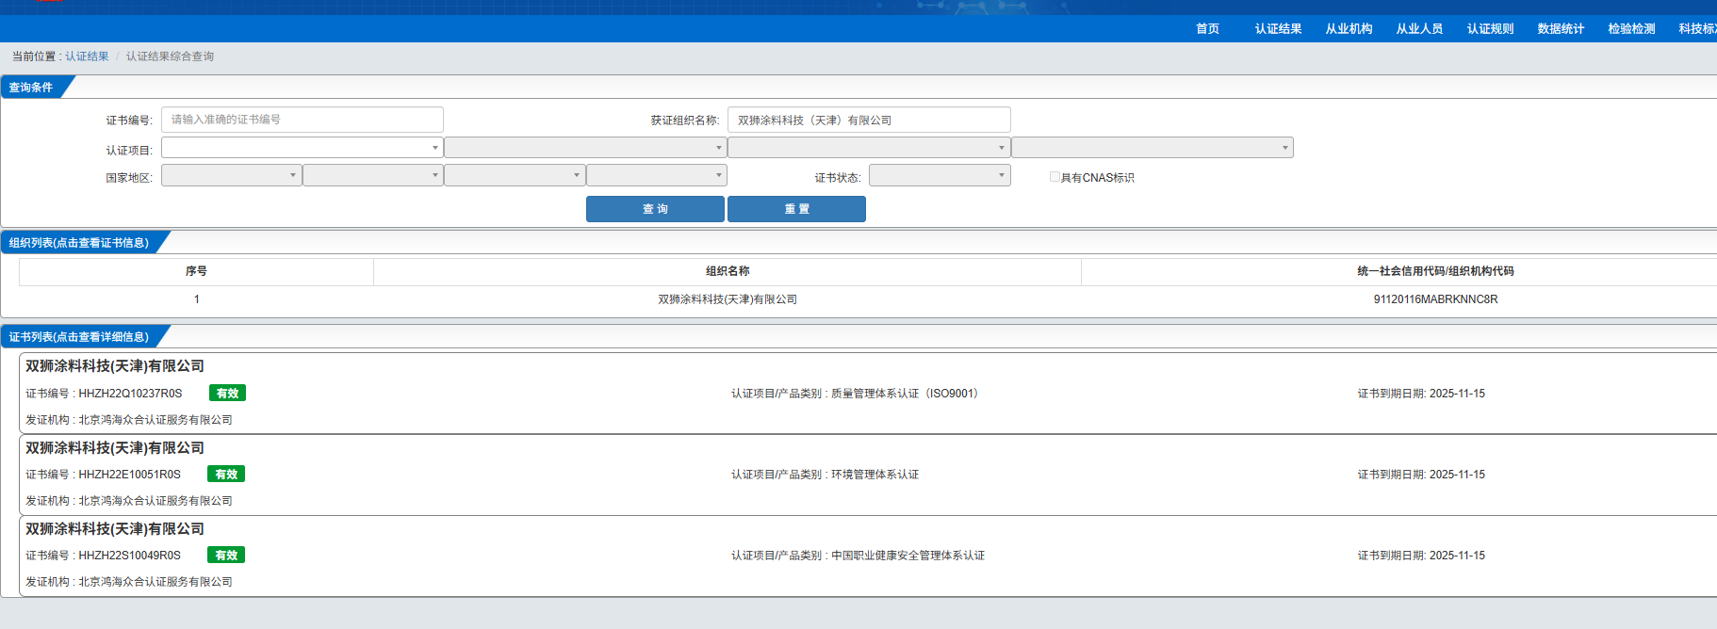1717x629 pixels.
Task: Click 发证机构 text under certificate HHZH22Q10237R0S
Action: click(129, 420)
